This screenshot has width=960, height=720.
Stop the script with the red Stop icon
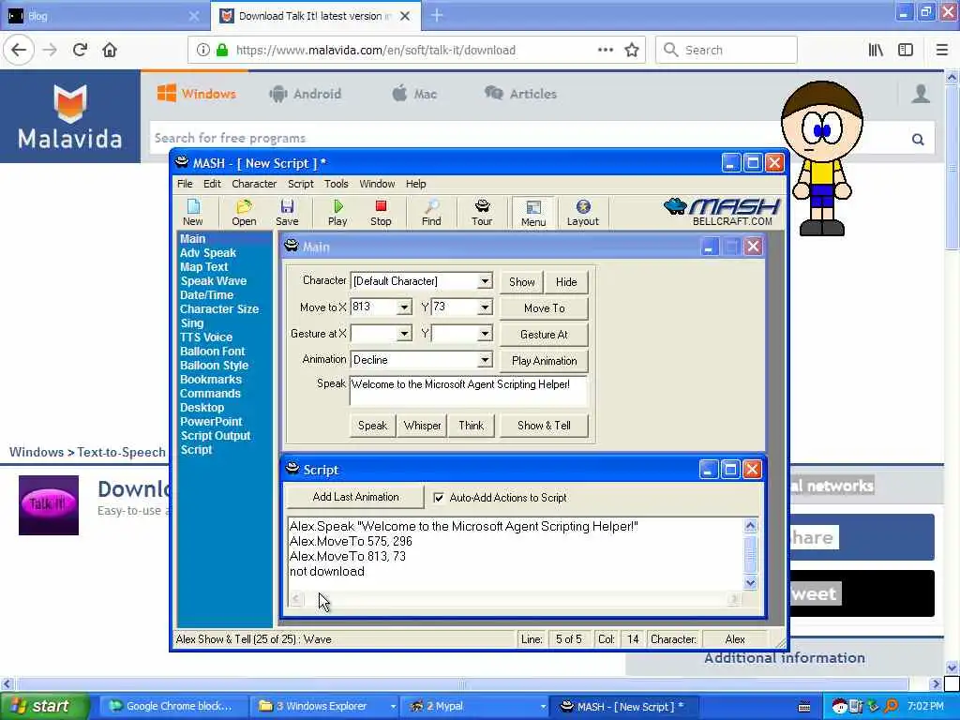[381, 213]
